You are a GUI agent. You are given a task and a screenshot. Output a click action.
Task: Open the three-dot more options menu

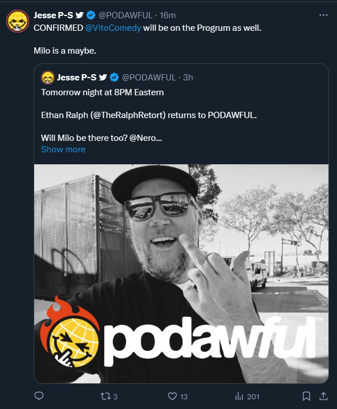[x=323, y=15]
